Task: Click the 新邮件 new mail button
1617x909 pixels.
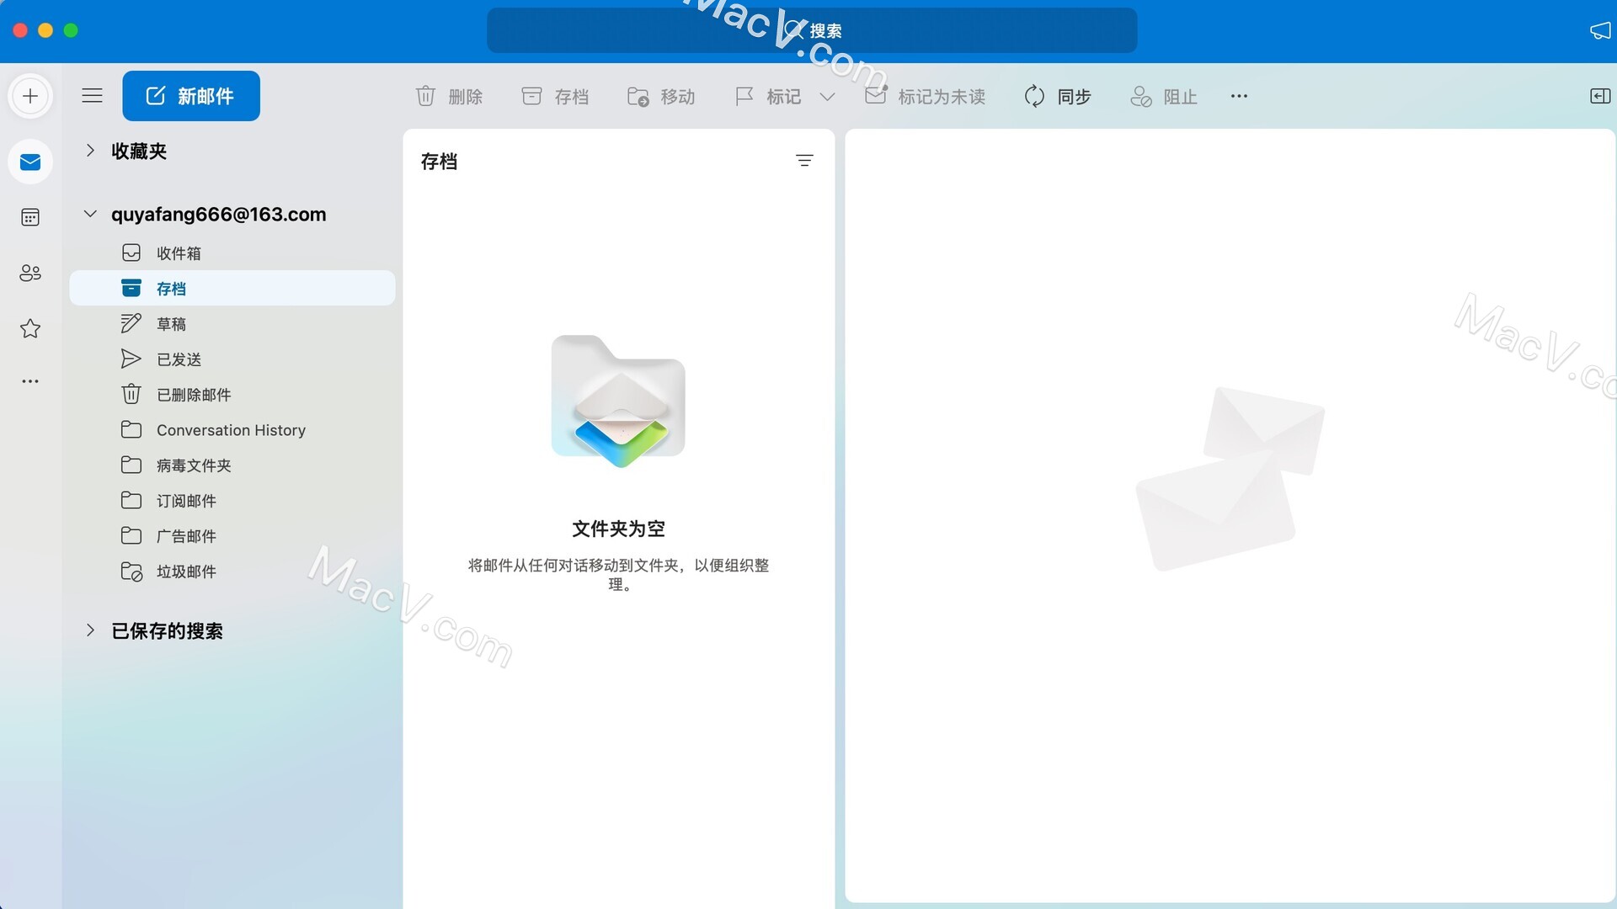Action: click(x=190, y=95)
